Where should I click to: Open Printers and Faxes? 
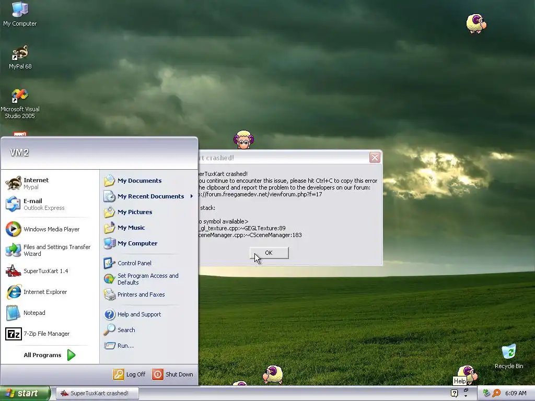[134, 294]
